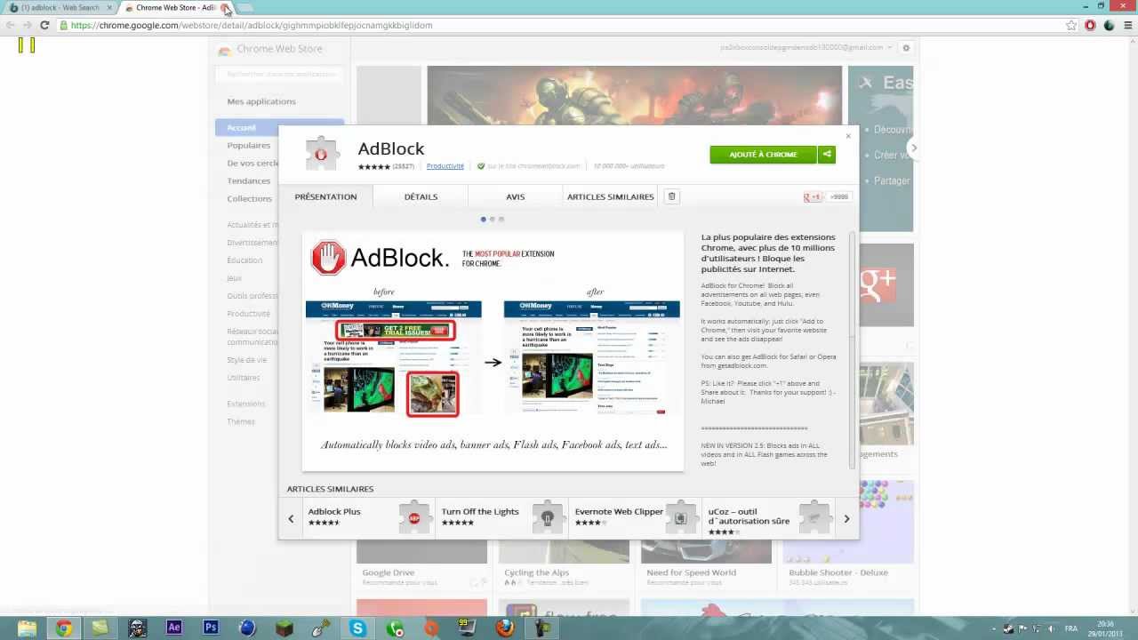Open the uCoz similar item icon
The image size is (1138, 640).
pos(814,517)
